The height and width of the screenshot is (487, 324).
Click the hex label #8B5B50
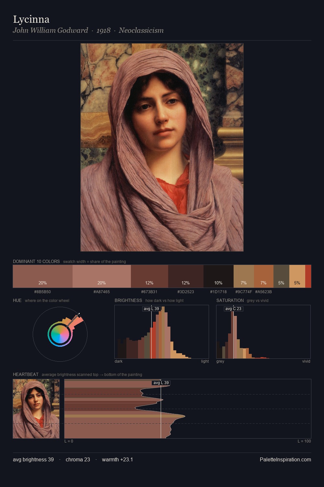click(x=42, y=292)
